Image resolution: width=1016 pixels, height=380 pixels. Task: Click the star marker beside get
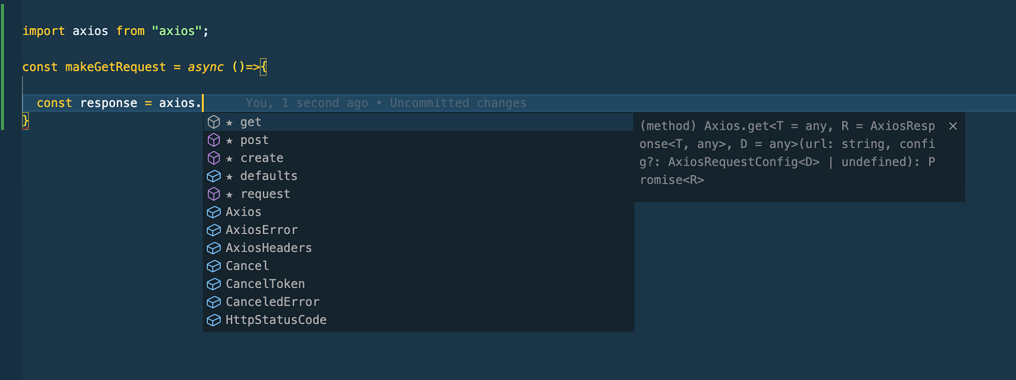229,123
